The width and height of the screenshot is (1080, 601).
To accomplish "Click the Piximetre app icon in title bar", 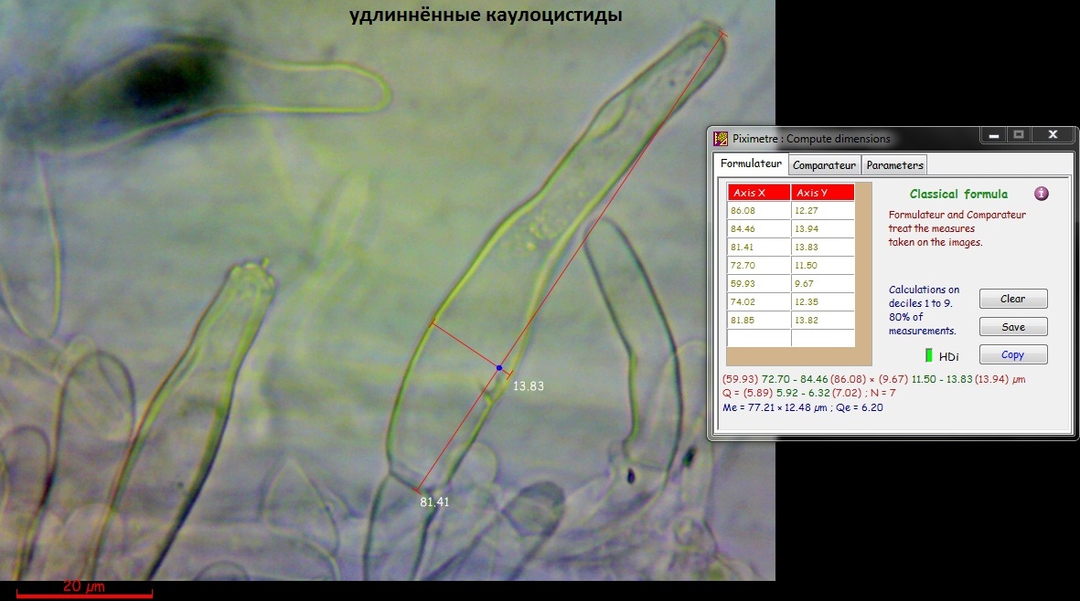I will (721, 139).
